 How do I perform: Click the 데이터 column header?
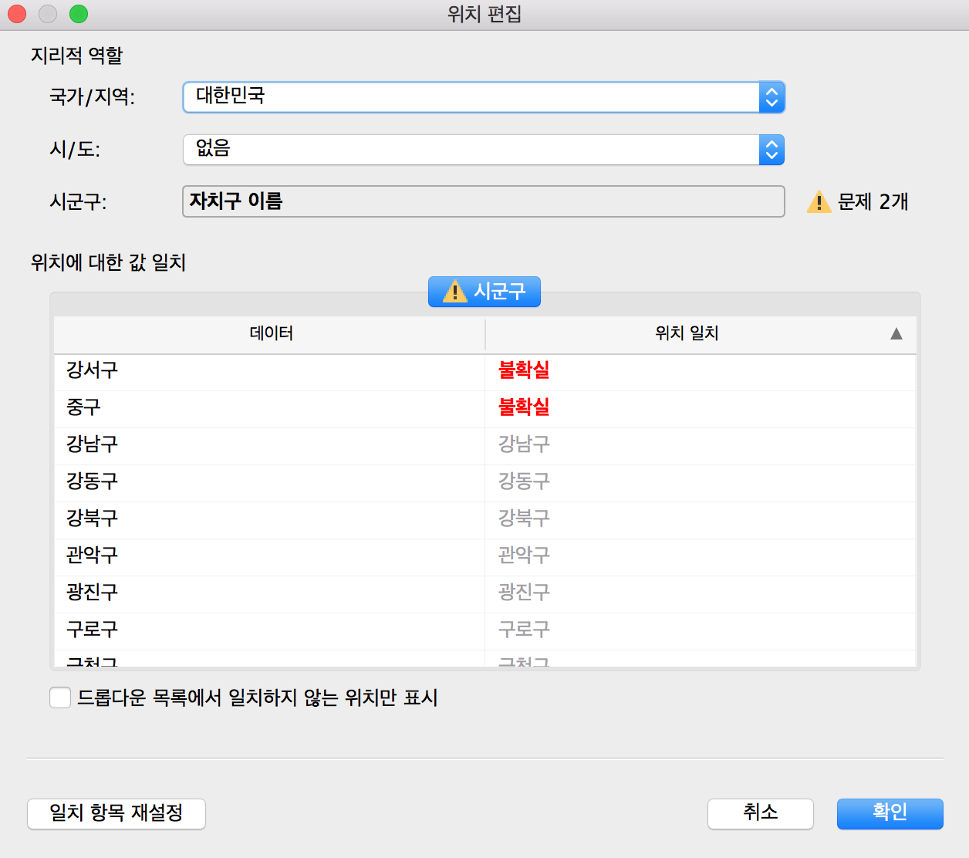coord(271,333)
